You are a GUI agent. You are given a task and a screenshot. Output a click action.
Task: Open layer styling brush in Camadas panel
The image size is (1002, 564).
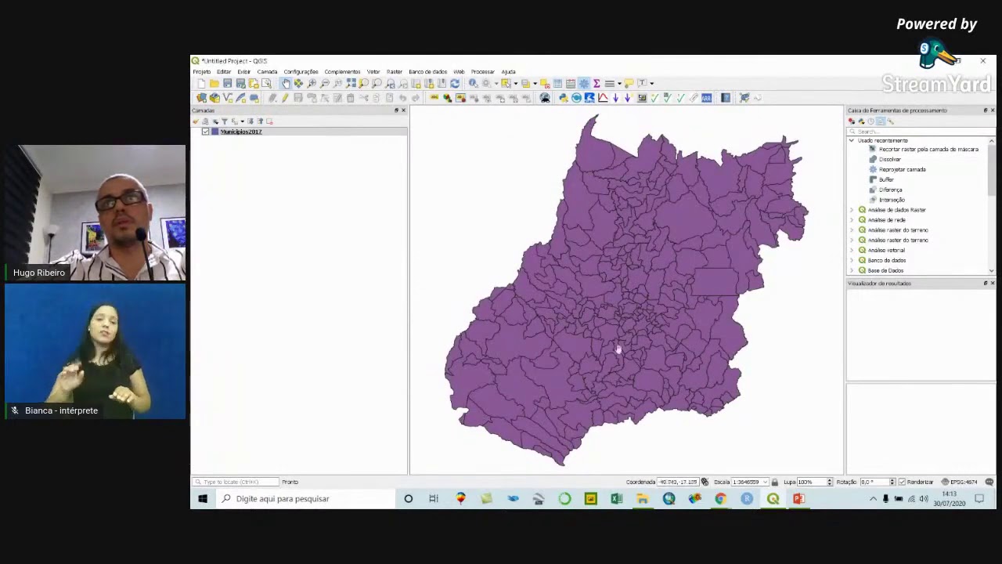(x=196, y=121)
